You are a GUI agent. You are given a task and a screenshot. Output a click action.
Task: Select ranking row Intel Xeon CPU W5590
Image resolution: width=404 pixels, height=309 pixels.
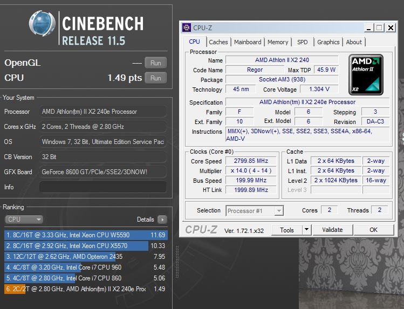click(x=86, y=235)
